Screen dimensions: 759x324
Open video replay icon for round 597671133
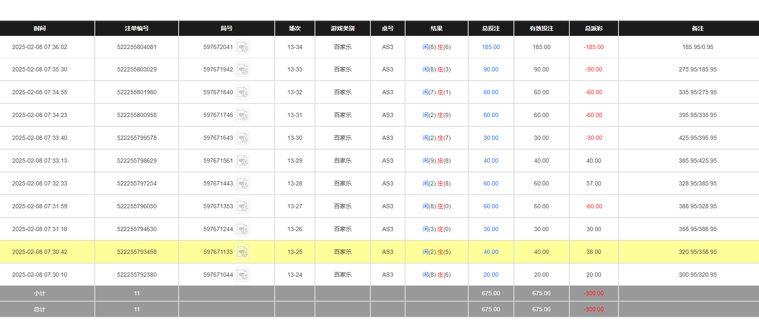point(242,252)
